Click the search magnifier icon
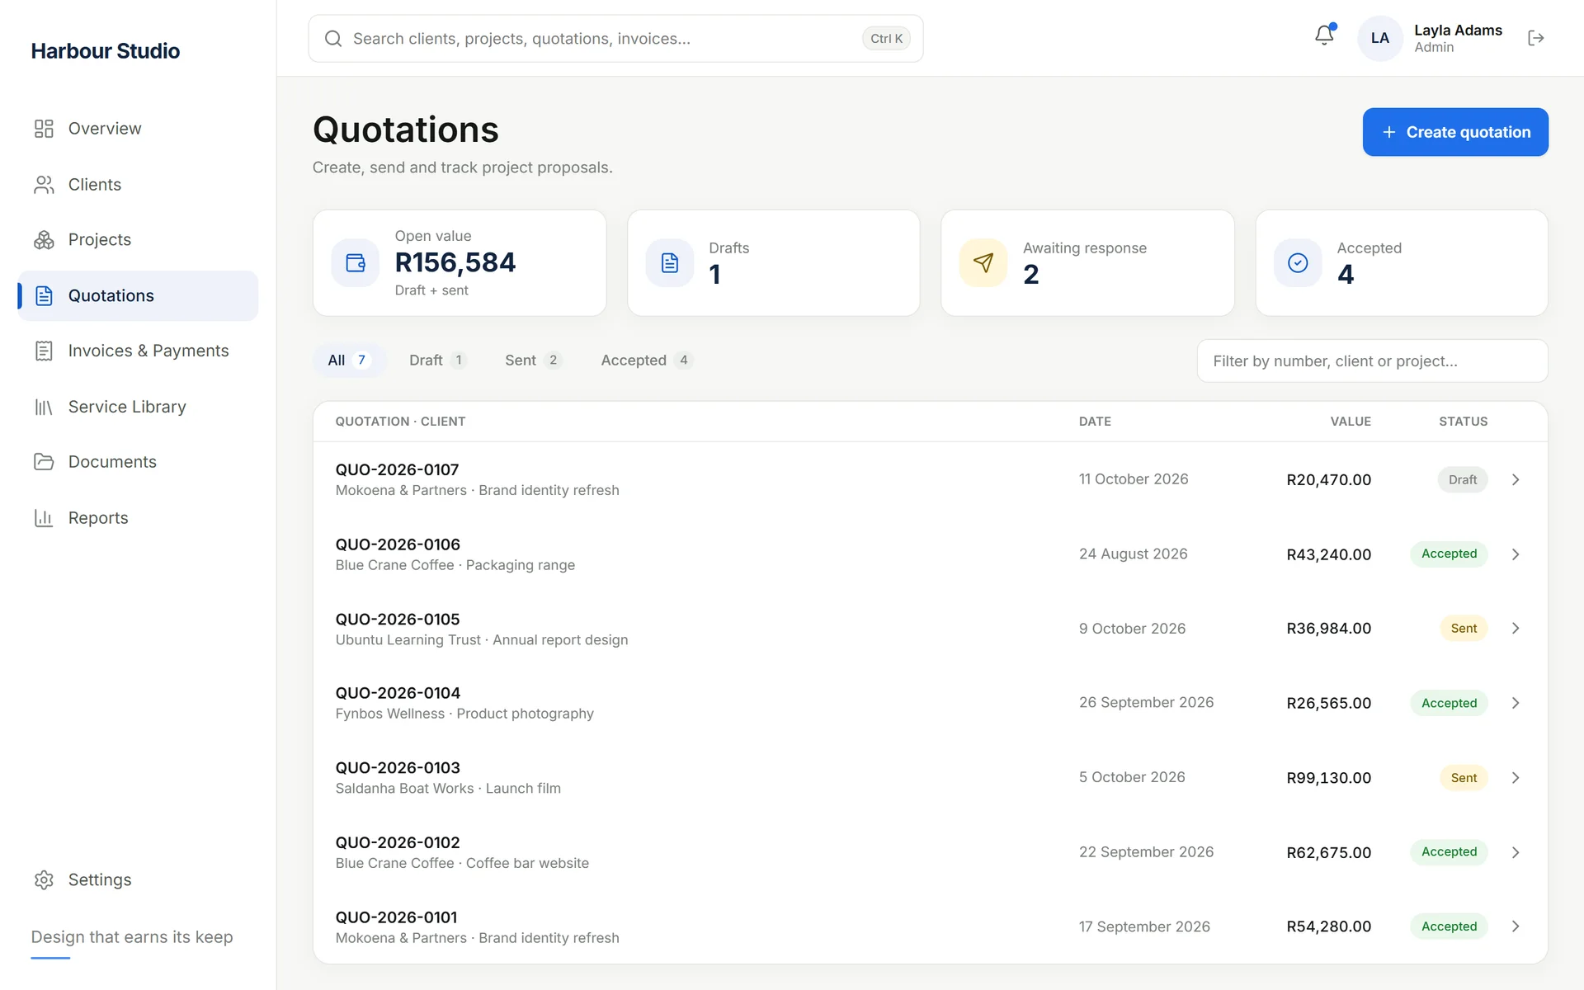The image size is (1584, 990). [x=333, y=39]
